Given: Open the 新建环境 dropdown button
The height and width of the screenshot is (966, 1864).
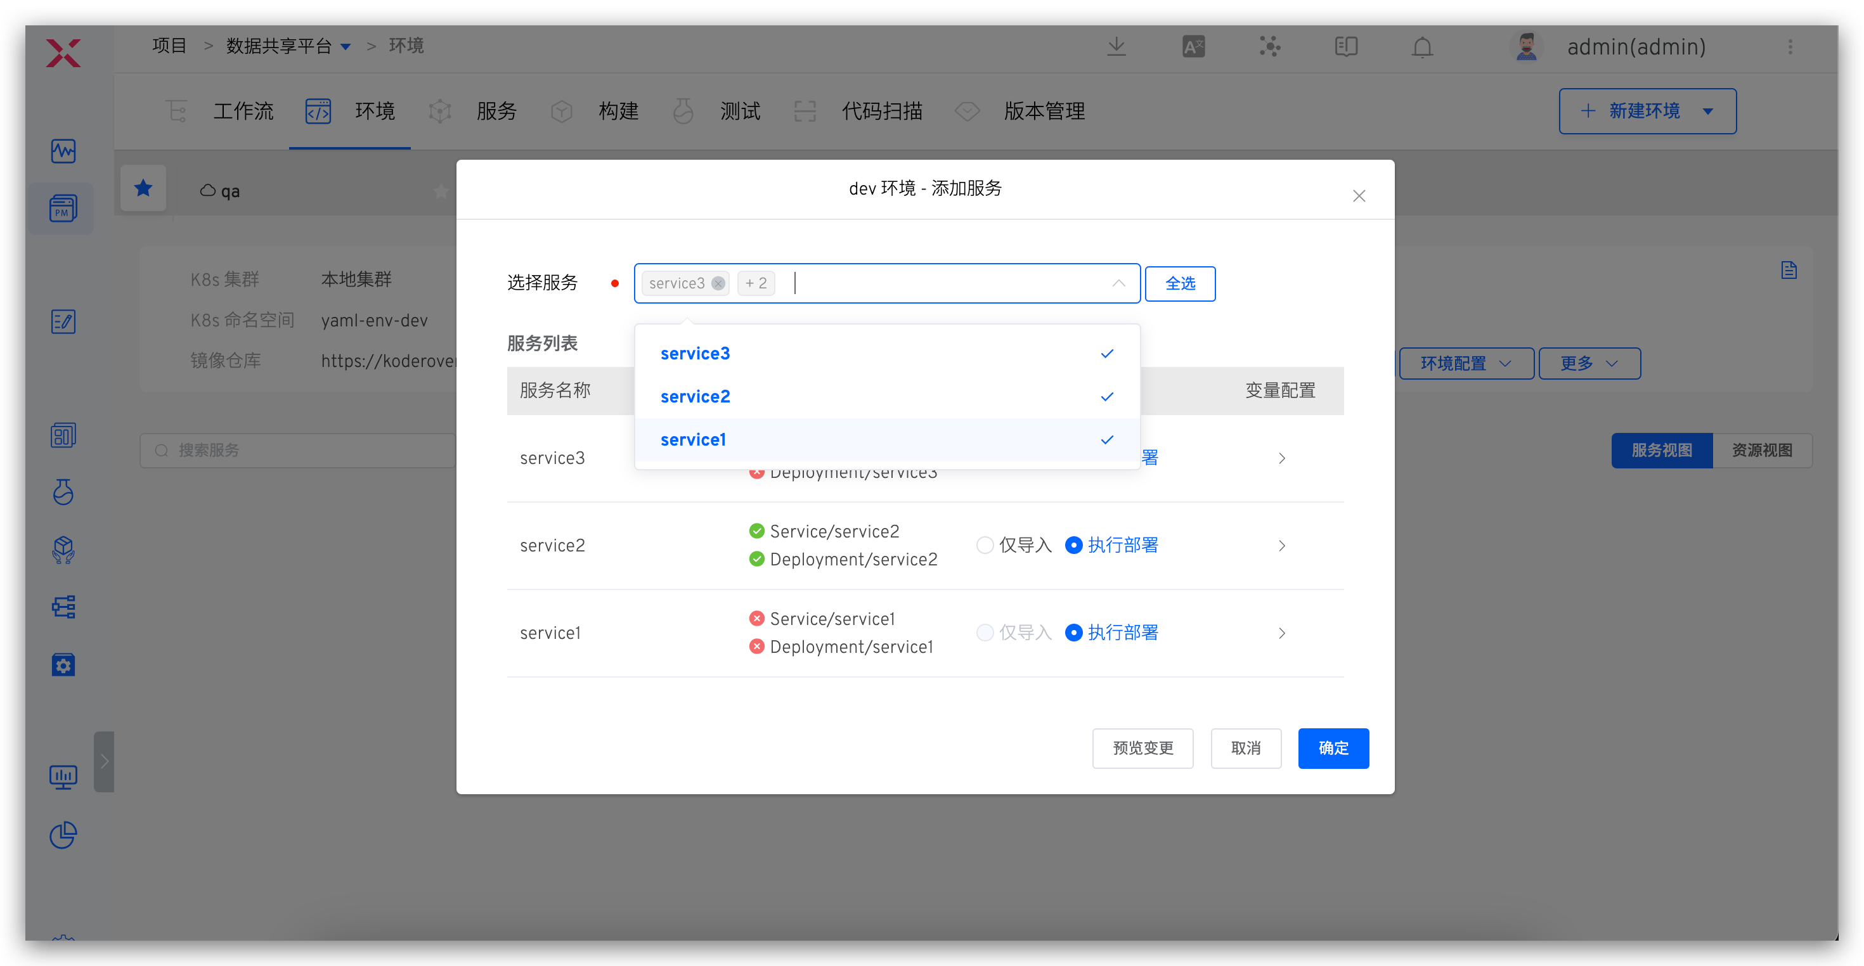Looking at the screenshot, I should [1647, 112].
